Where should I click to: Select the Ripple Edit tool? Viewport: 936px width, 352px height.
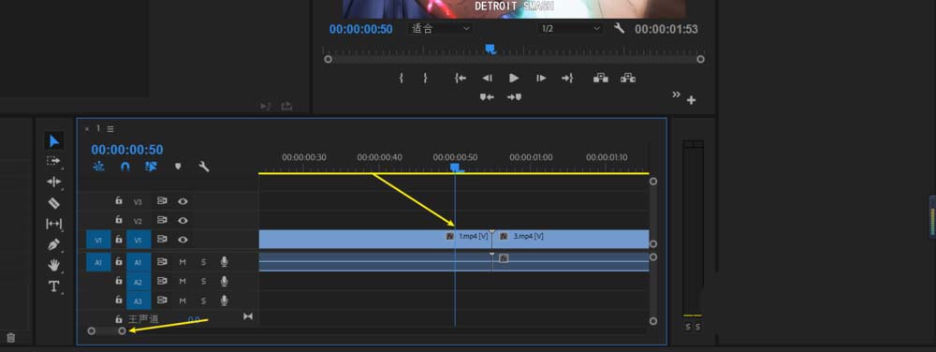pyautogui.click(x=53, y=182)
